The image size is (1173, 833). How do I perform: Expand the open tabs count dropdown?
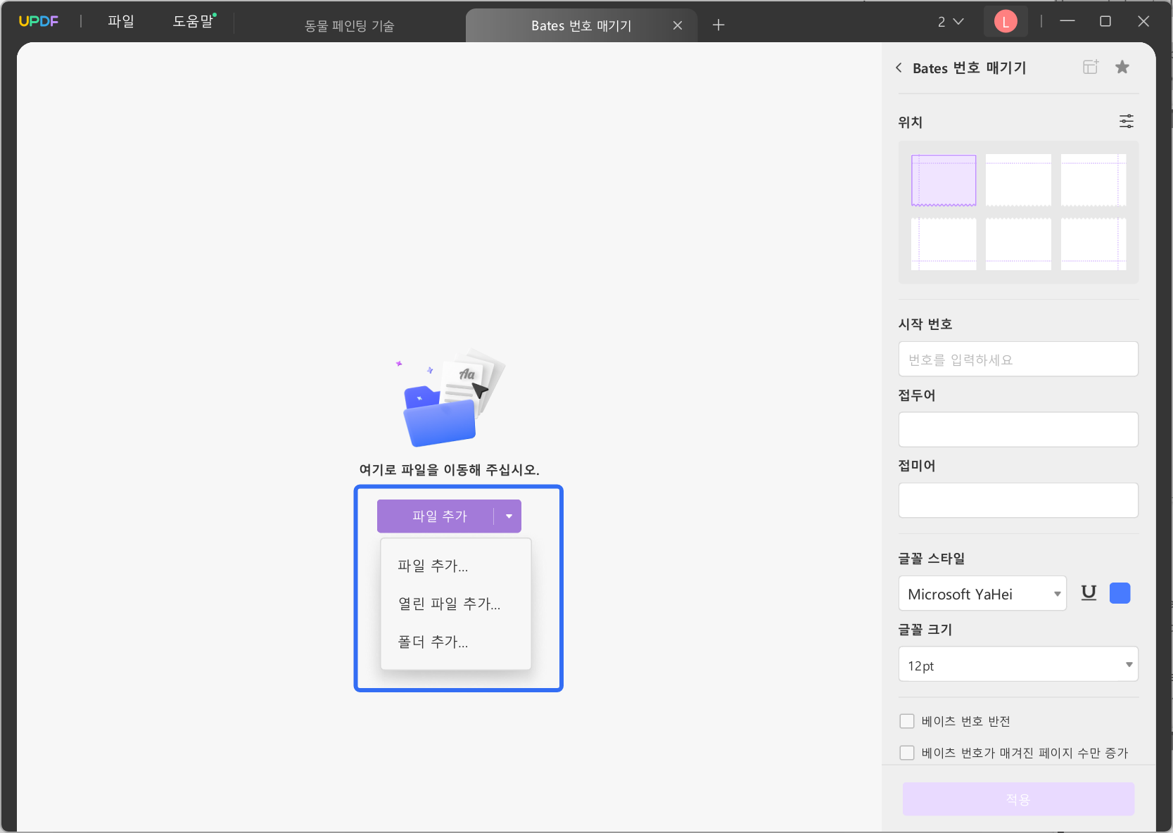click(x=950, y=22)
